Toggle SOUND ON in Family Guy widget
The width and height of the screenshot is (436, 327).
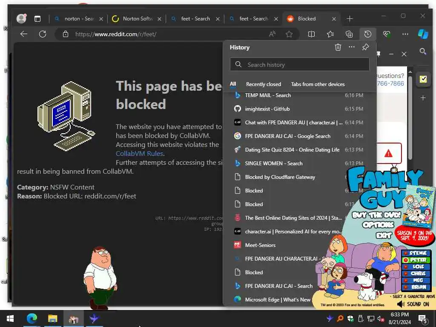tap(413, 304)
